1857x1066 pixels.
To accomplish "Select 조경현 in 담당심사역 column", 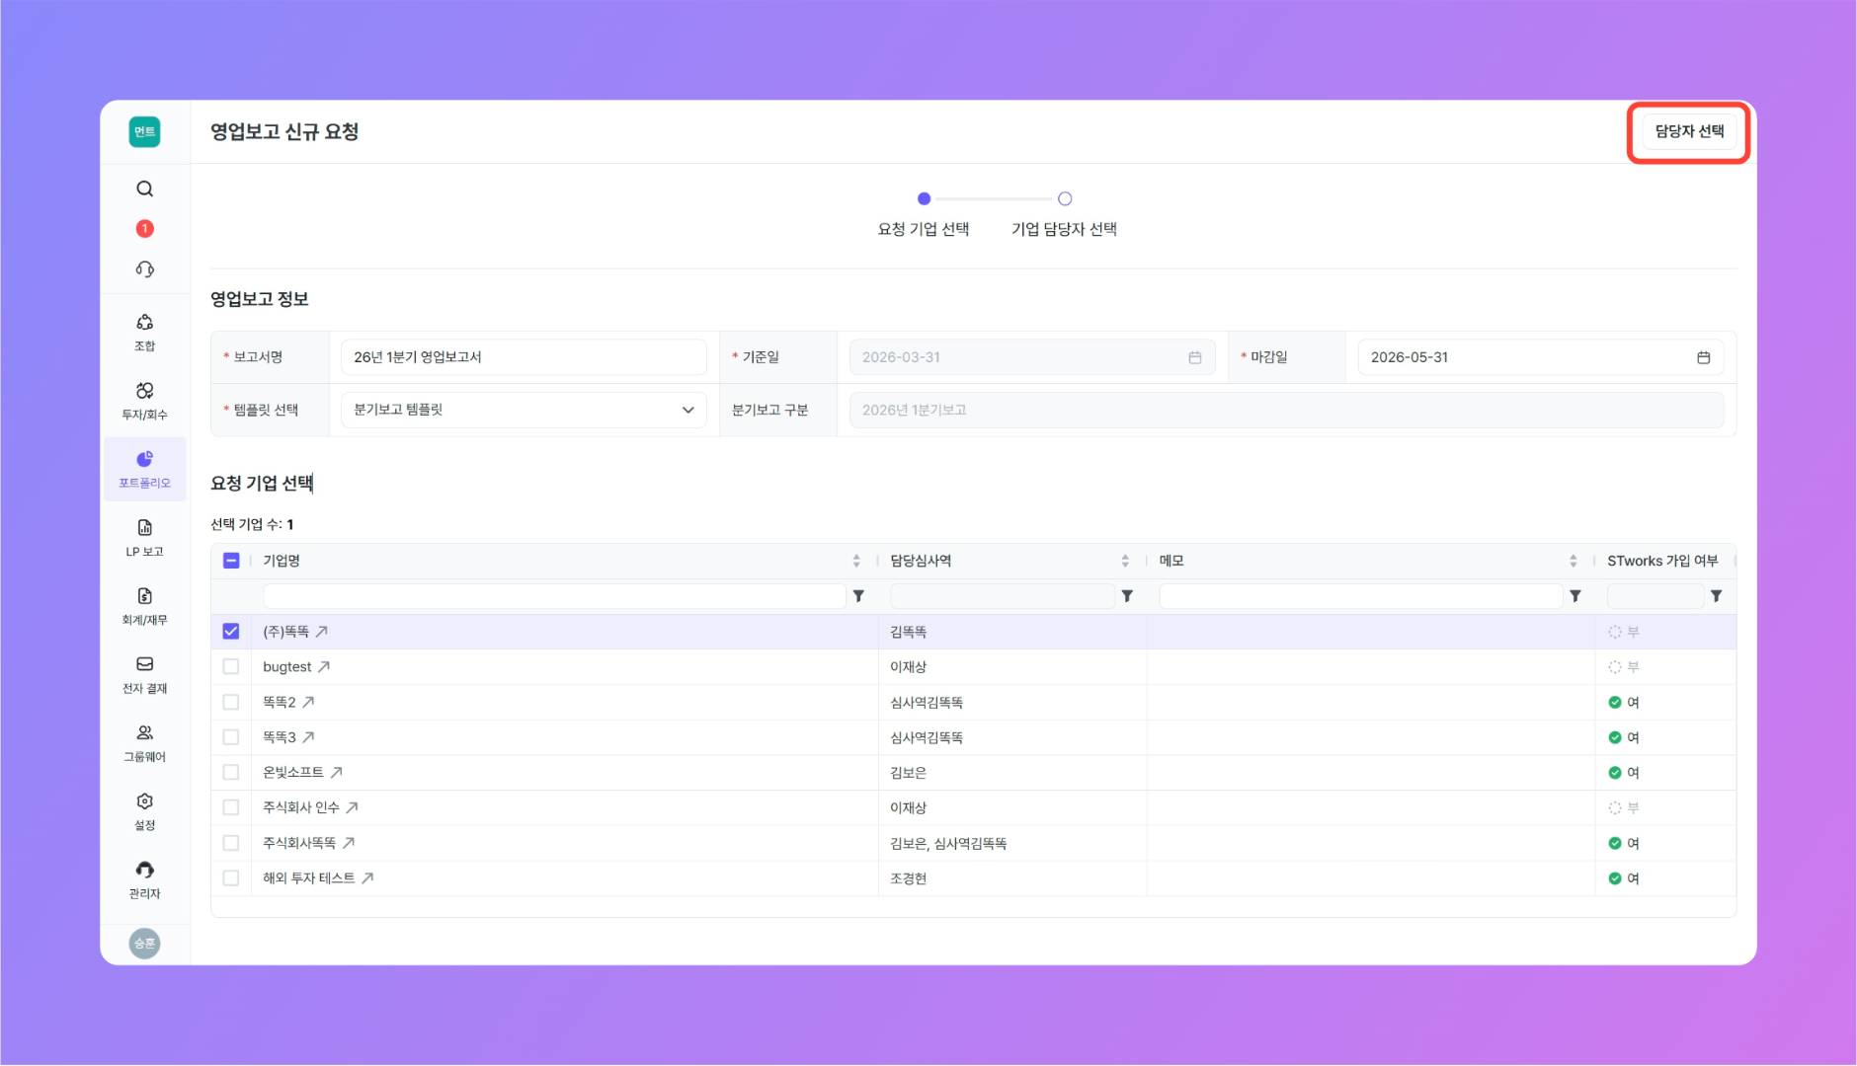I will (909, 878).
